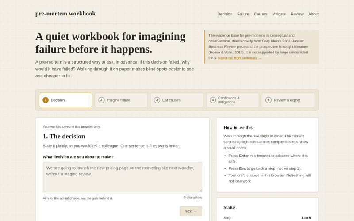The width and height of the screenshot is (354, 221).
Task: Click the '1 of 5' step value
Action: [x=306, y=218]
